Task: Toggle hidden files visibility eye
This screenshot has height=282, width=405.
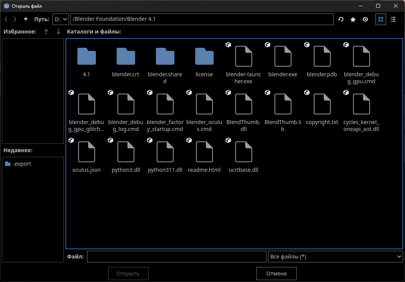Action: [x=365, y=19]
